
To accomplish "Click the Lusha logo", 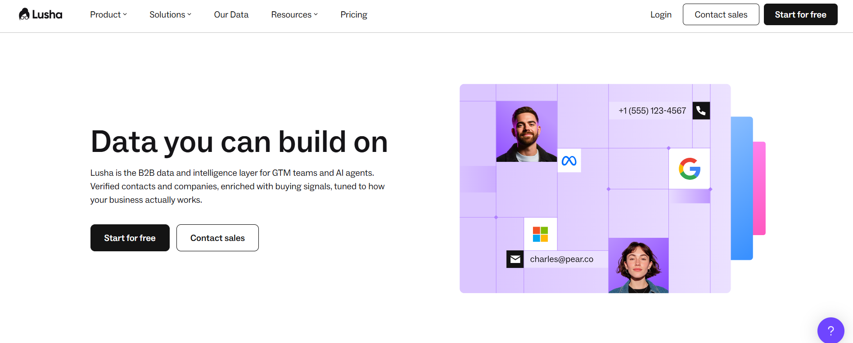I will pos(41,14).
